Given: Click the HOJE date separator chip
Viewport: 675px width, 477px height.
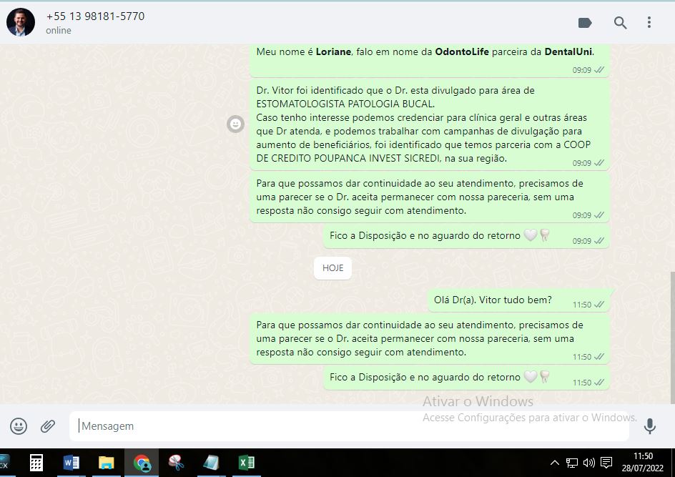Looking at the screenshot, I should [332, 267].
